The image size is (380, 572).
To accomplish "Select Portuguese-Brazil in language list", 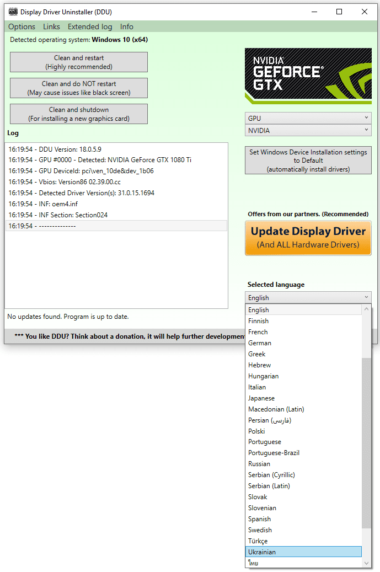I will tap(303, 453).
